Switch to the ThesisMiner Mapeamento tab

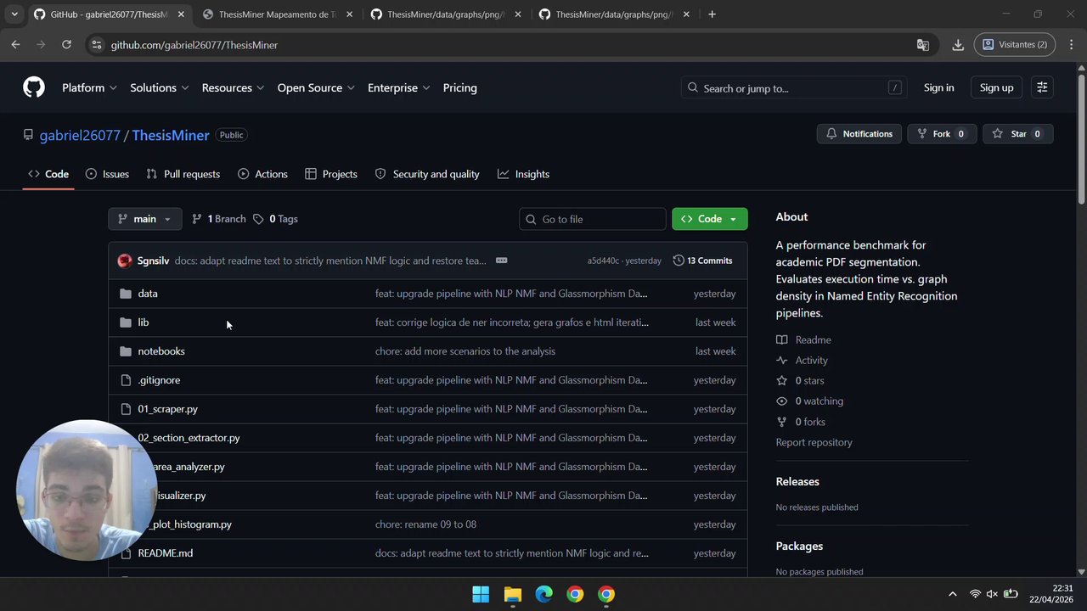point(277,14)
